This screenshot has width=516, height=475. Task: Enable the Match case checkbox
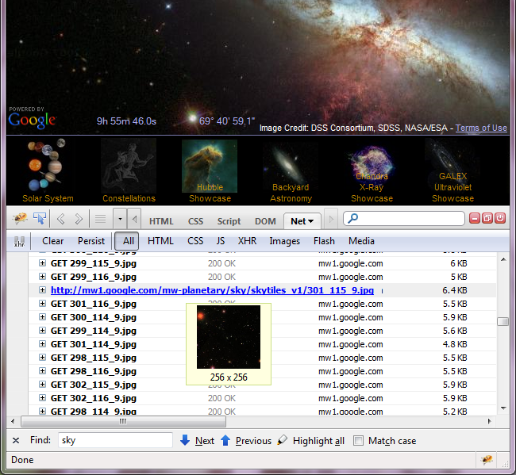(x=359, y=440)
